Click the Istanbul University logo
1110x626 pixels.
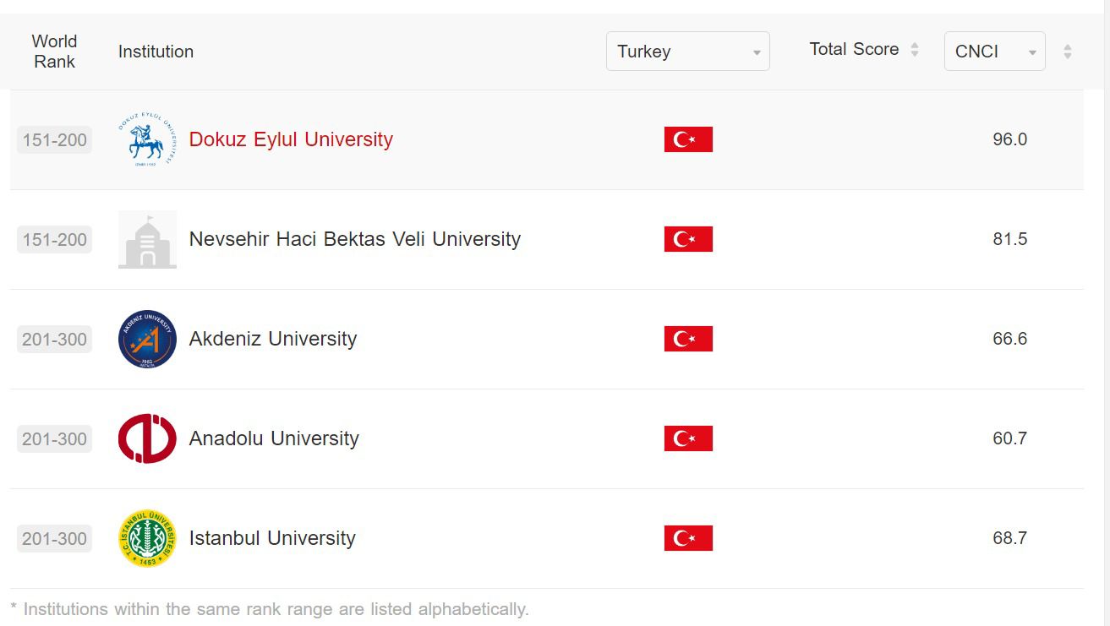pyautogui.click(x=147, y=538)
